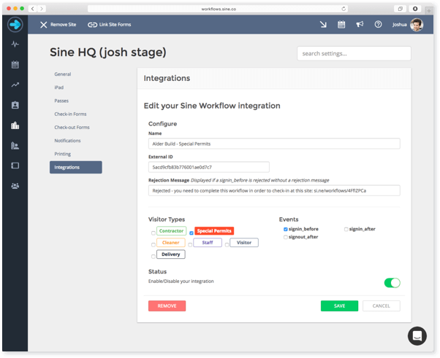Open the group users sidebar icon
Viewport: 440px width, 358px height.
point(15,186)
